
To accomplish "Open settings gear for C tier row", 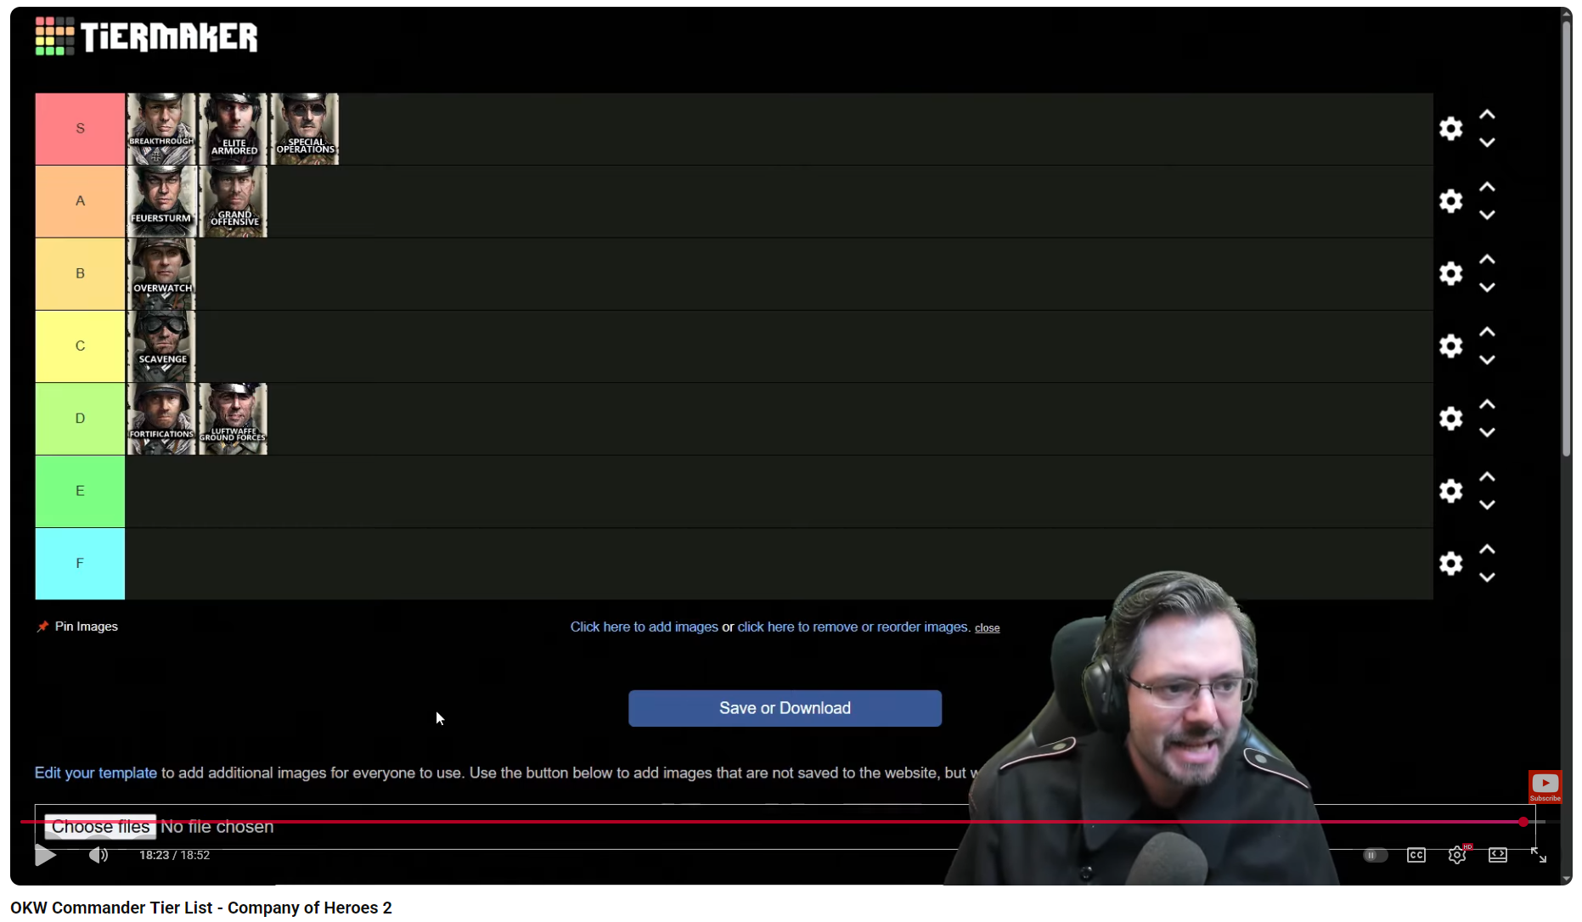I will pyautogui.click(x=1451, y=346).
